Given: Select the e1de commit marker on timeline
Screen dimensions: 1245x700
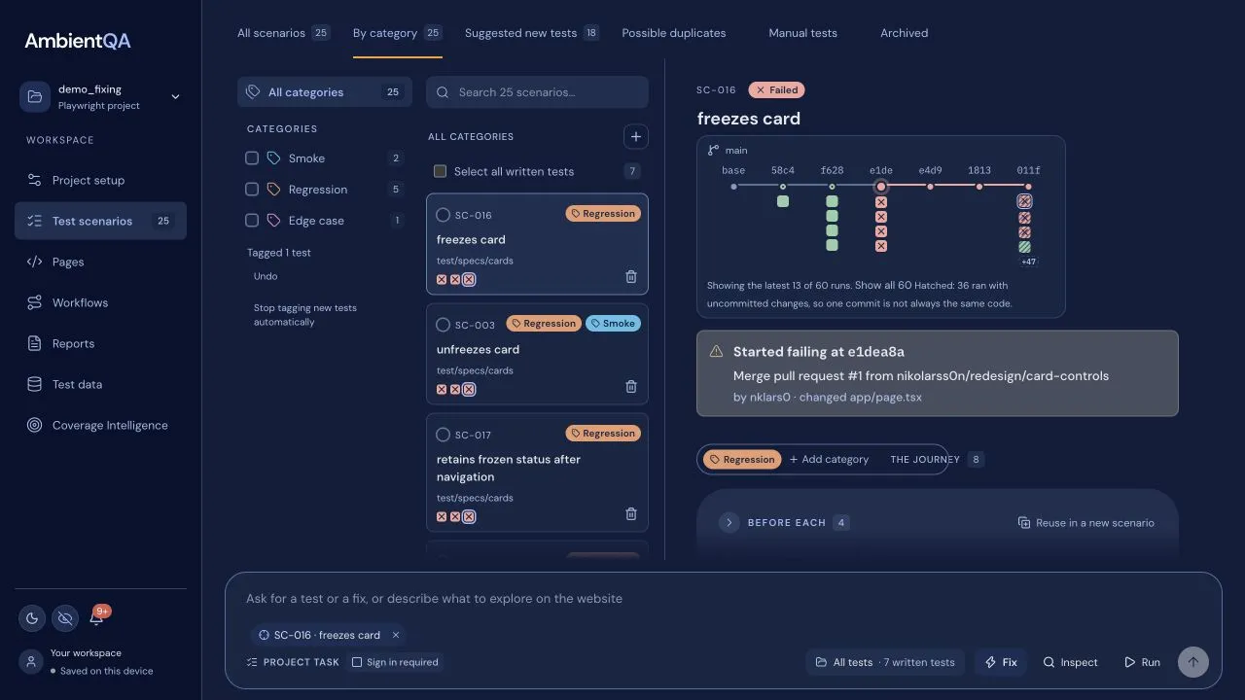Looking at the screenshot, I should [x=881, y=186].
